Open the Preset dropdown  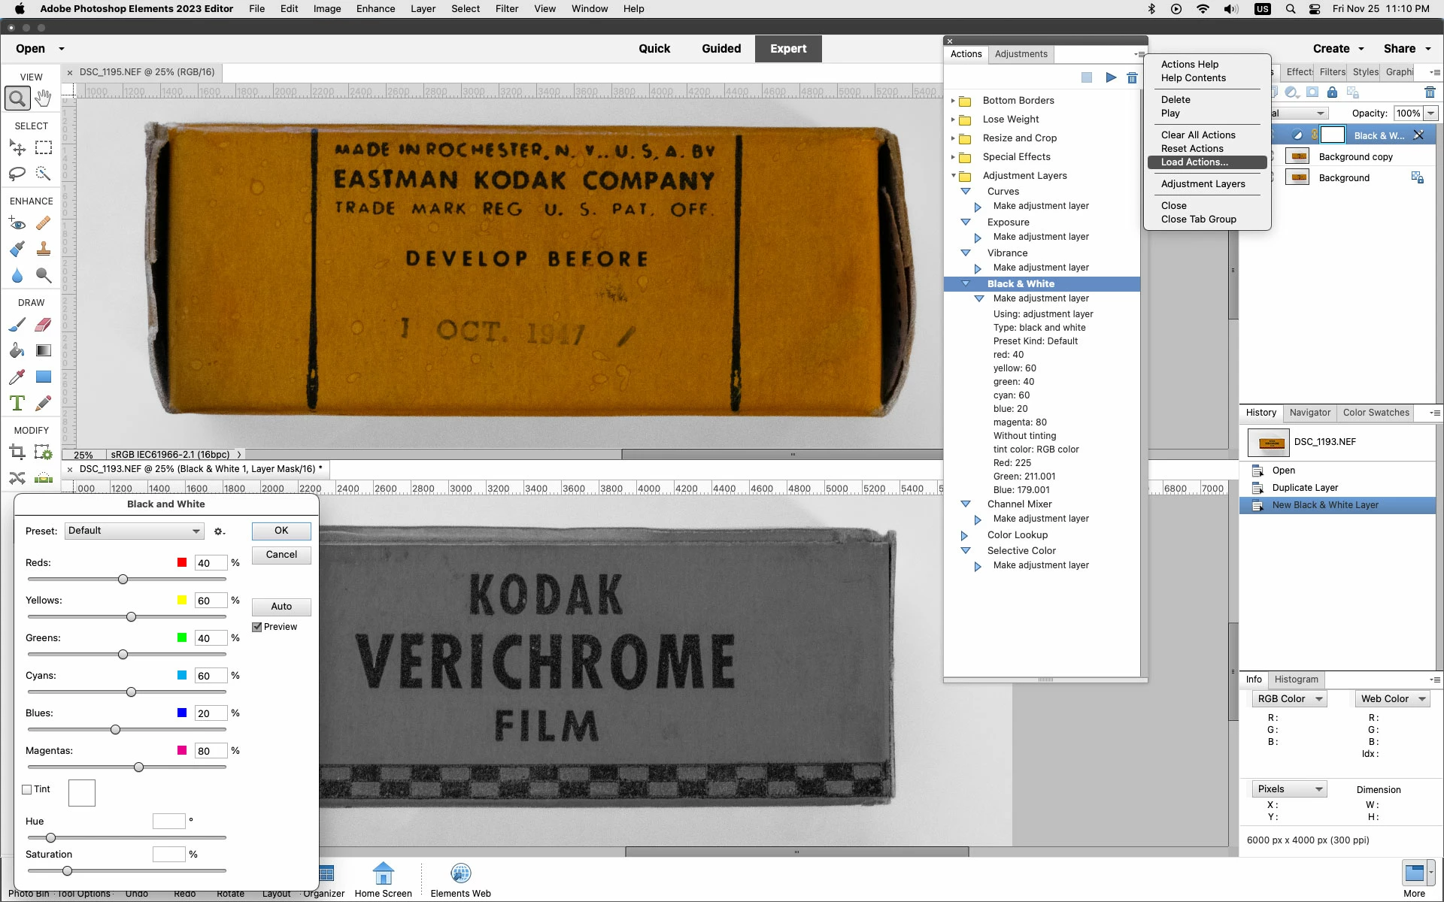(134, 531)
